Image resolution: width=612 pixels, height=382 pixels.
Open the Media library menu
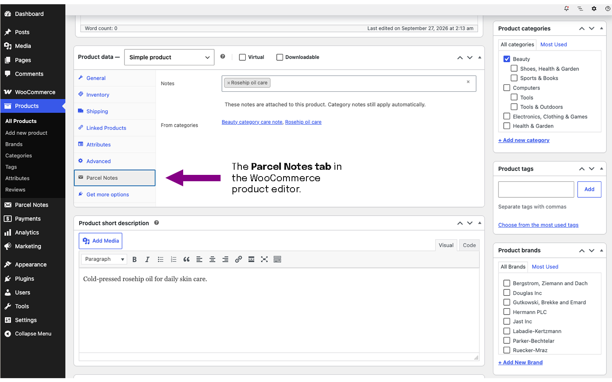point(33,46)
